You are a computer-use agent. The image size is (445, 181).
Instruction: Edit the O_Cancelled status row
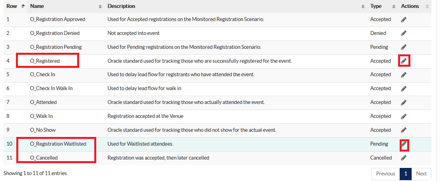404,158
